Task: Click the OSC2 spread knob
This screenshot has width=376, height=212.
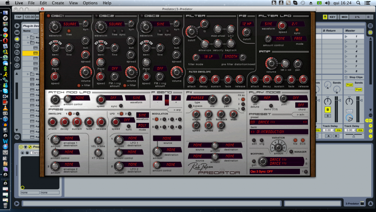Action: click(x=131, y=55)
